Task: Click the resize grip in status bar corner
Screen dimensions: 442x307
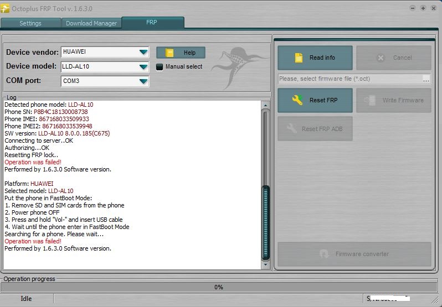Action: pos(435,300)
